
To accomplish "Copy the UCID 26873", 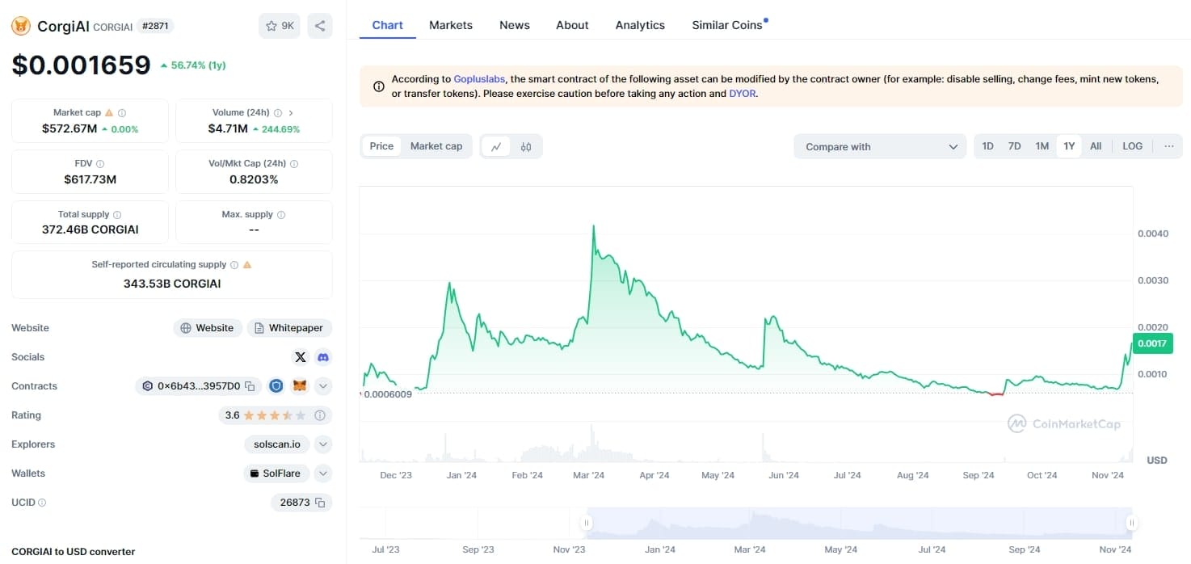I will click(320, 503).
